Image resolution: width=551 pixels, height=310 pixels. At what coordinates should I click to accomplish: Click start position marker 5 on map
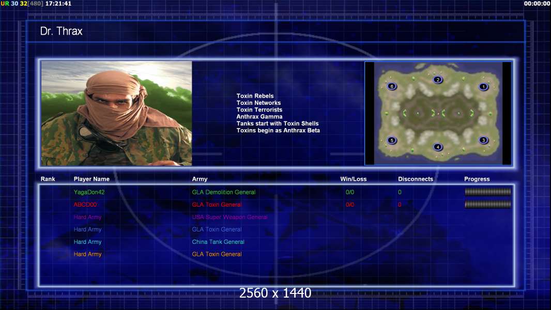[x=391, y=141]
